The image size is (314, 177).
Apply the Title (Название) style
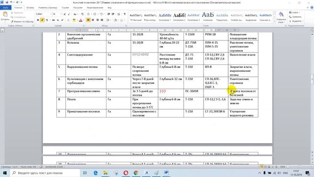coord(208,17)
